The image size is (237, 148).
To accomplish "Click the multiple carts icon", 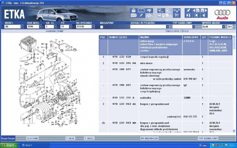I will tap(177, 11).
